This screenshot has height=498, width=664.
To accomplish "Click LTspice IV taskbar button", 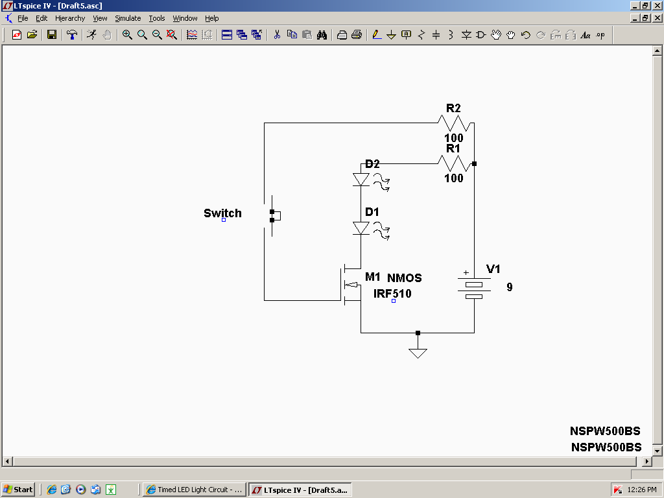I will (x=300, y=490).
